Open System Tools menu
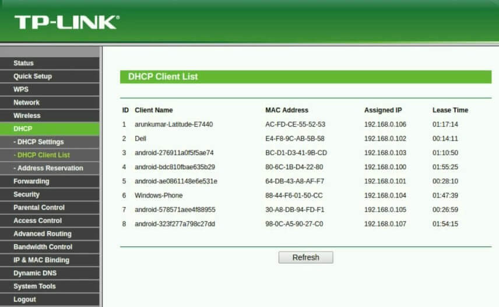Image resolution: width=499 pixels, height=307 pixels. [x=50, y=286]
